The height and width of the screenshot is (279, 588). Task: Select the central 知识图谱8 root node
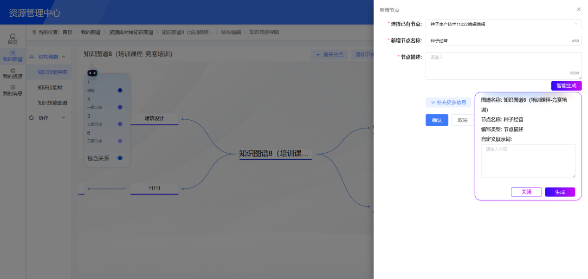(275, 154)
